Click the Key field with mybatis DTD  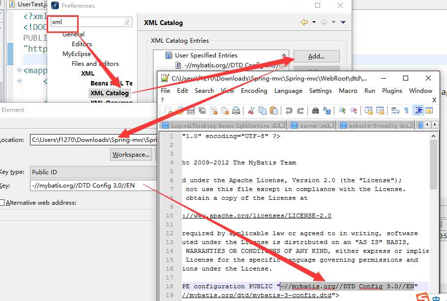coord(93,186)
